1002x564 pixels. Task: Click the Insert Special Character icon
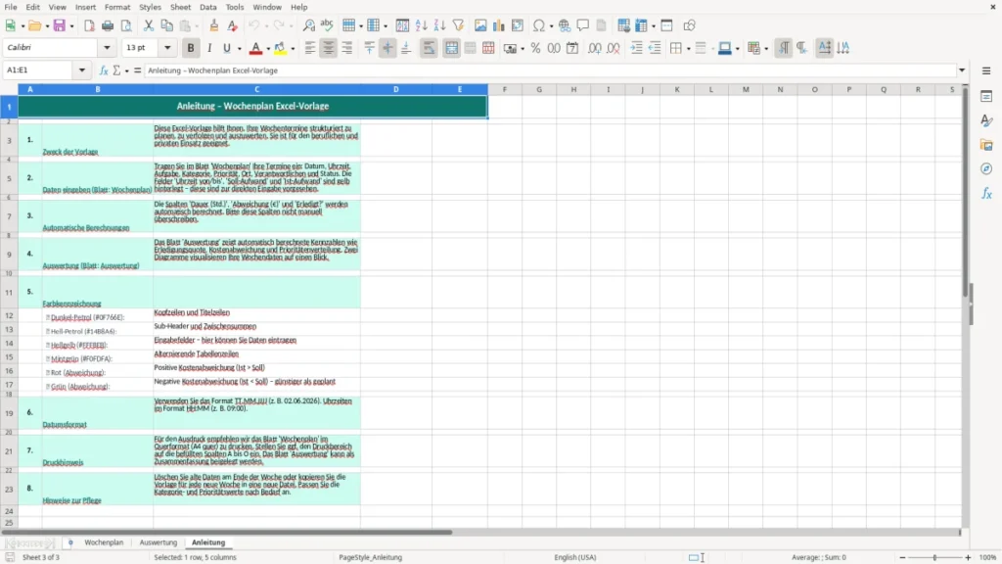click(539, 25)
